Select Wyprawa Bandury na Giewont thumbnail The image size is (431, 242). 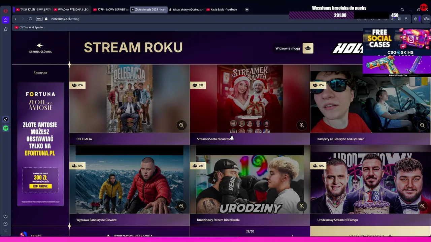point(130,180)
